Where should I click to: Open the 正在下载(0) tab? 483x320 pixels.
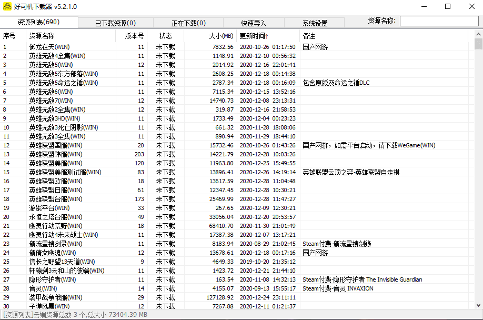188,23
